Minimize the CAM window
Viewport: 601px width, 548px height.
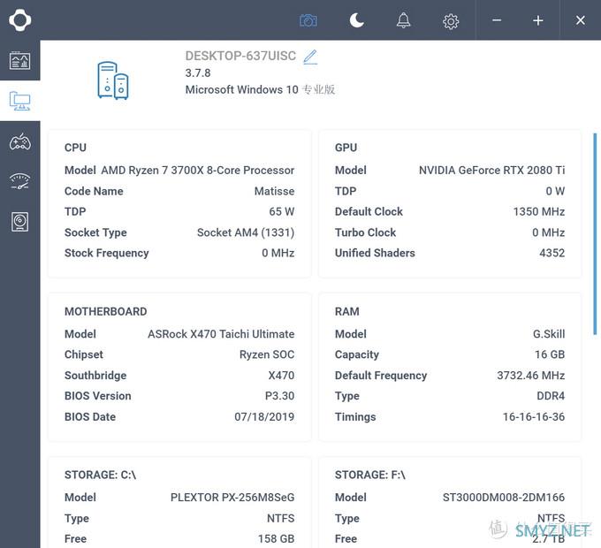tap(497, 20)
